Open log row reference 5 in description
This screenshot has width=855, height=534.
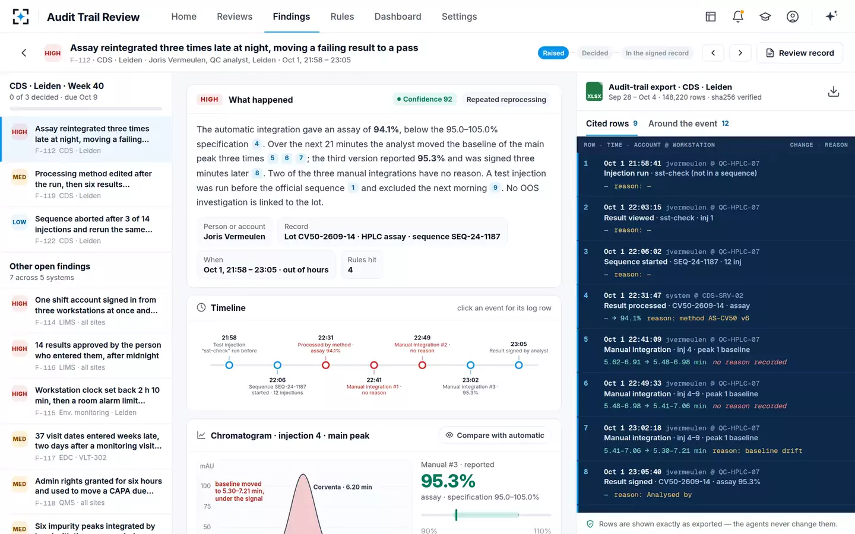click(273, 158)
